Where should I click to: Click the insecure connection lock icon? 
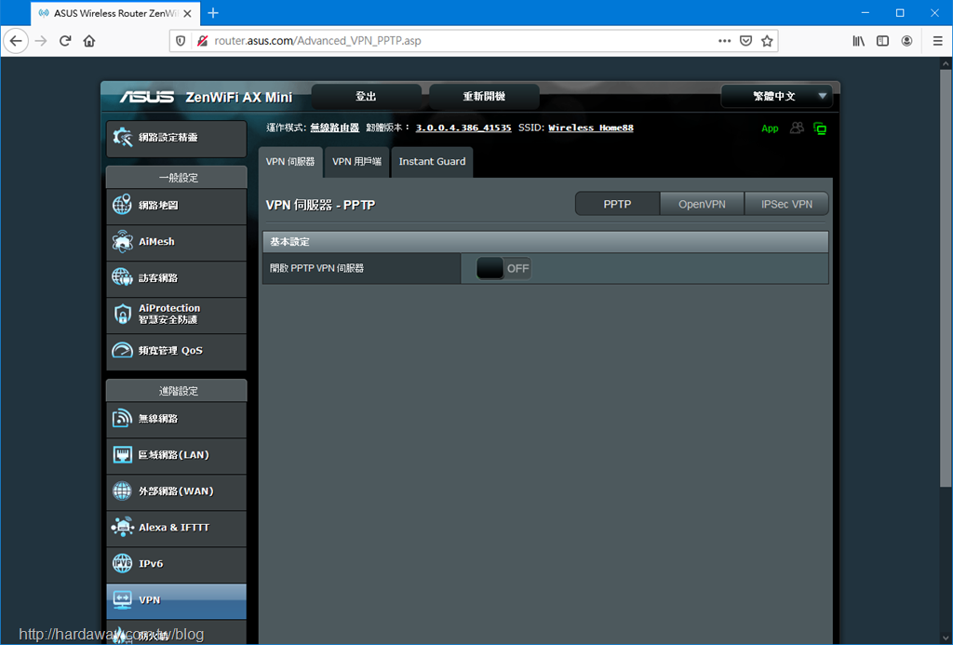tap(202, 41)
